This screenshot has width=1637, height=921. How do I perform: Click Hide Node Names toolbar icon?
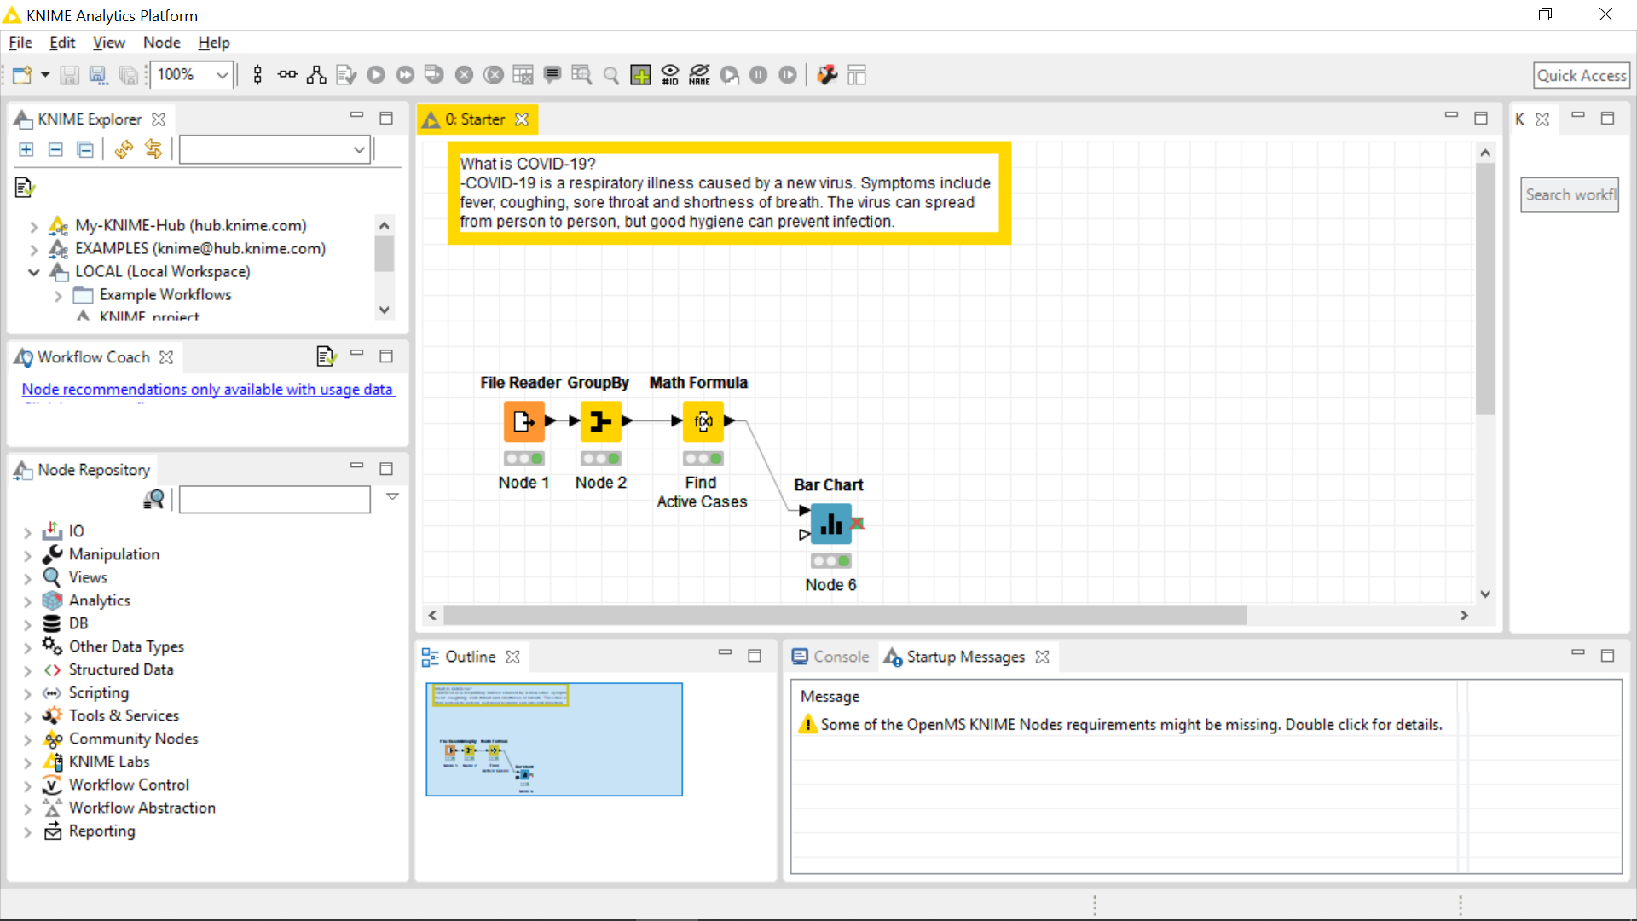(699, 75)
